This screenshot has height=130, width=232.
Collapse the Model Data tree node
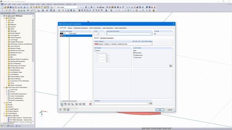(x=4, y=18)
